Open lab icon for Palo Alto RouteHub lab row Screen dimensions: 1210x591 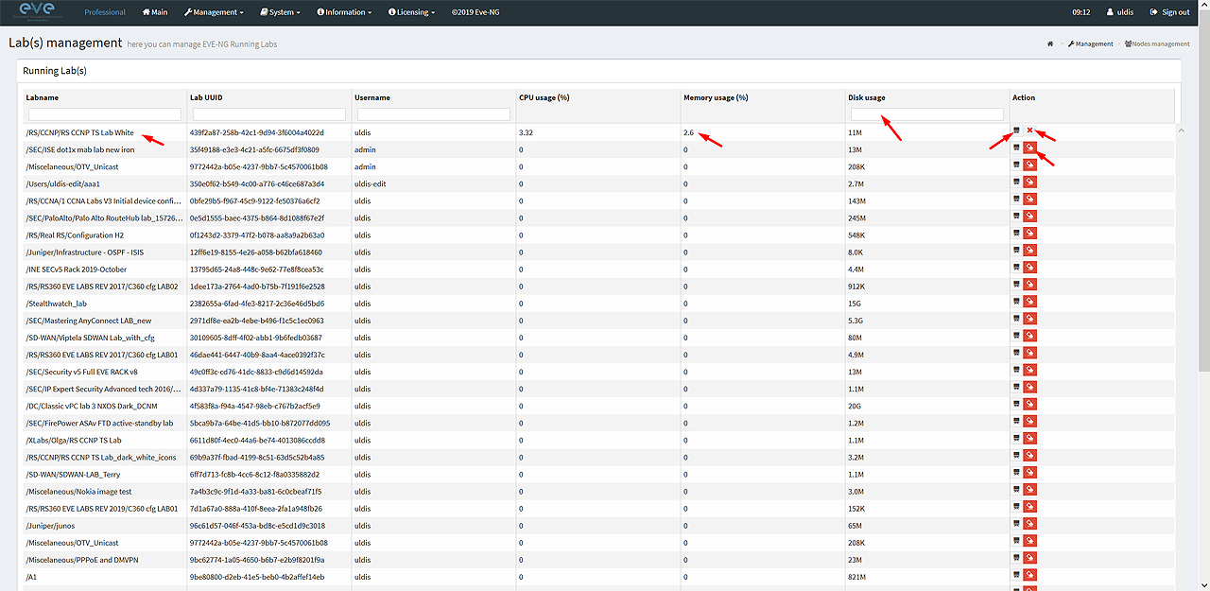click(x=1016, y=216)
